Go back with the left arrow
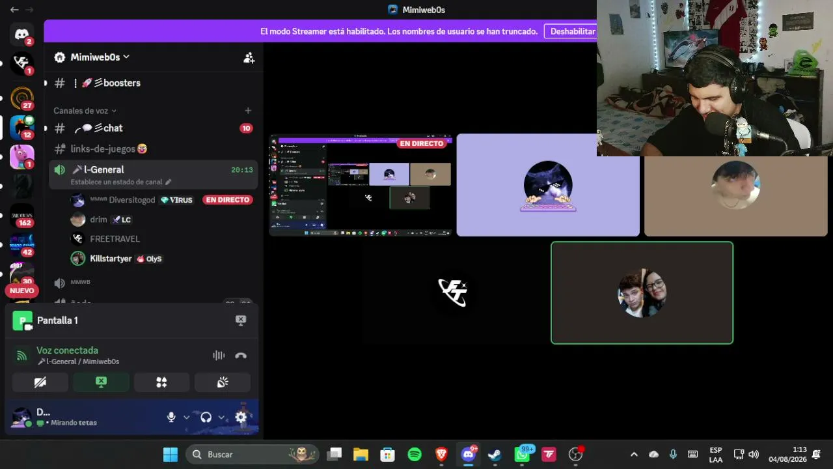The image size is (833, 469). [x=14, y=10]
